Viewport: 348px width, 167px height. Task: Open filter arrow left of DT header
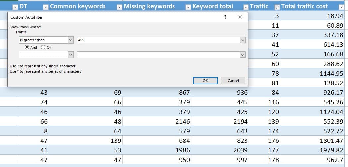15,7
